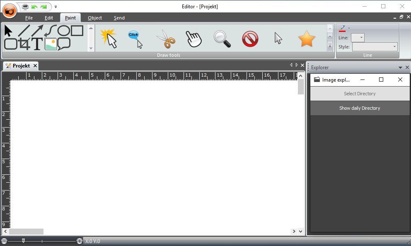Screen dimensions: 411x246
Task: Open the Send ribbon tab
Action: [x=119, y=18]
